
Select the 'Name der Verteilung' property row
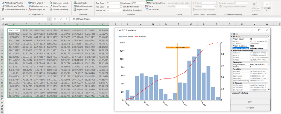(x=250, y=48)
